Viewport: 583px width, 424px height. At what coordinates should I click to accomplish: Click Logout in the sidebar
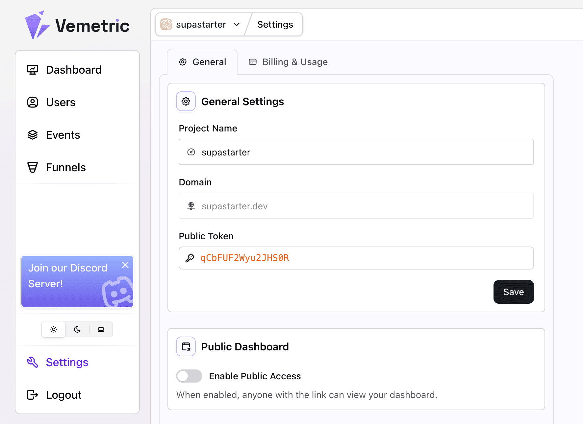pyautogui.click(x=77, y=395)
